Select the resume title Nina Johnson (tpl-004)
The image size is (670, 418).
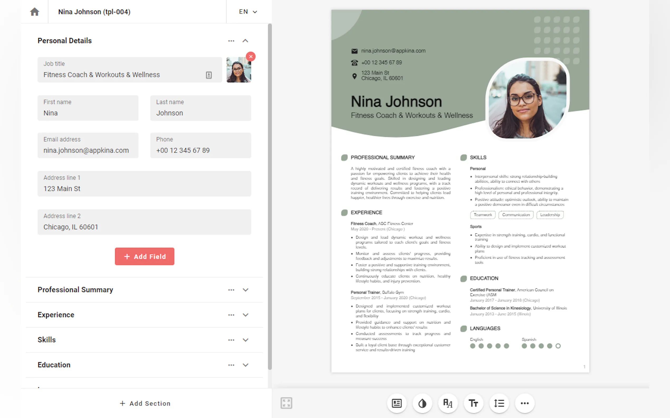94,12
